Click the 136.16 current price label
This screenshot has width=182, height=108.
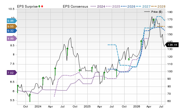point(172,45)
